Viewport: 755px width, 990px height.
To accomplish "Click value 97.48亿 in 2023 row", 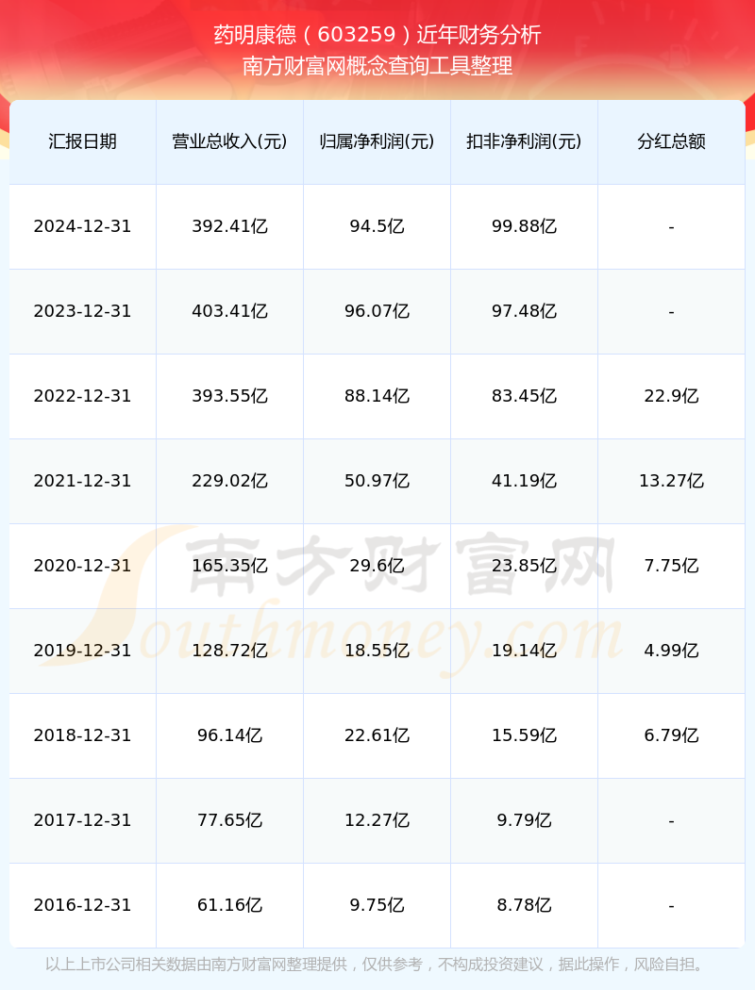I will (x=525, y=311).
